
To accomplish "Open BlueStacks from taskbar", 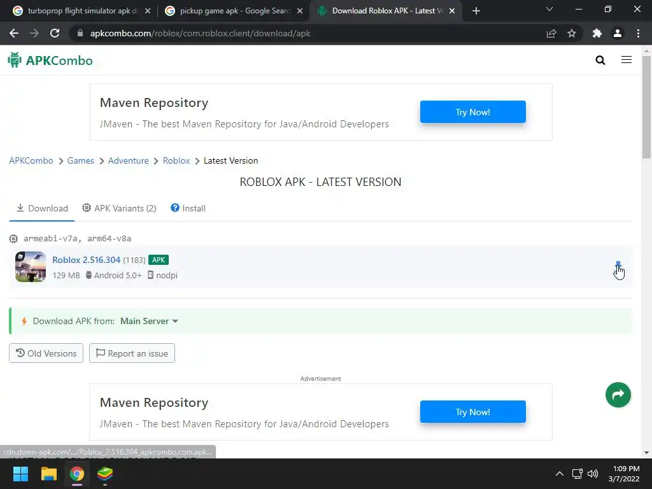I will click(x=105, y=474).
